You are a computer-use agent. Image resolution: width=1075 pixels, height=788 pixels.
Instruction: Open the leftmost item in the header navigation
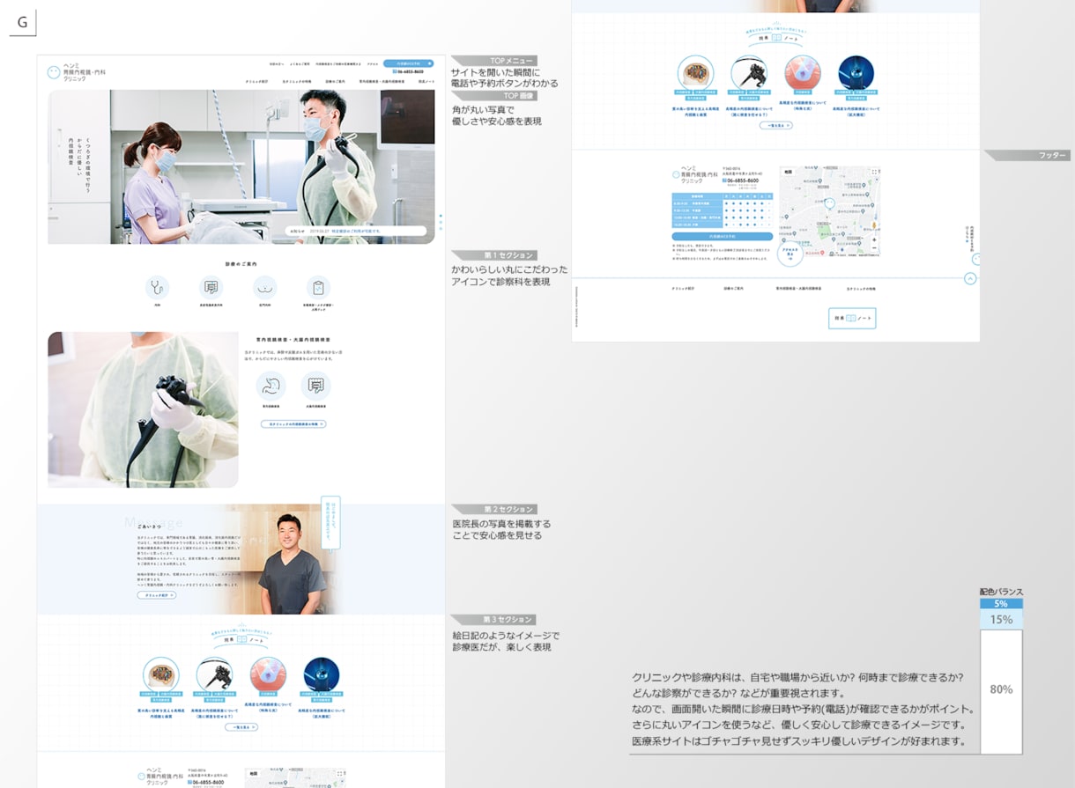[258, 82]
